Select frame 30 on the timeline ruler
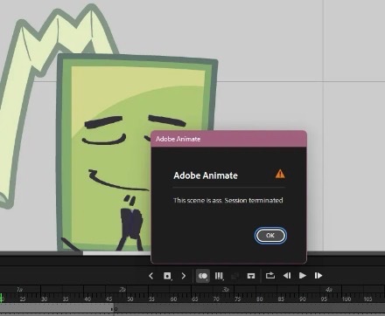 (x=44, y=299)
